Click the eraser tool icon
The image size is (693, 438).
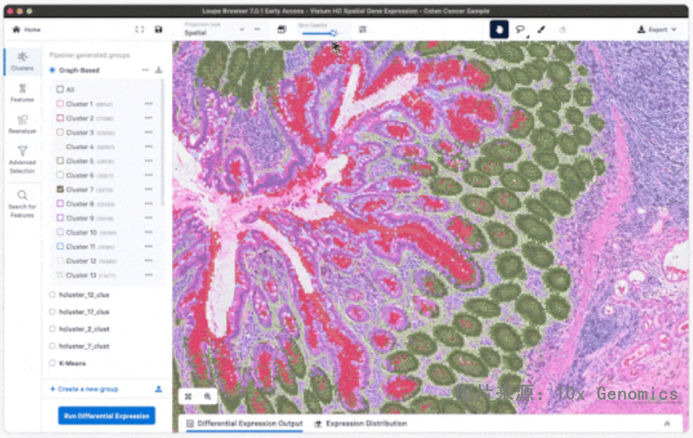[x=563, y=29]
